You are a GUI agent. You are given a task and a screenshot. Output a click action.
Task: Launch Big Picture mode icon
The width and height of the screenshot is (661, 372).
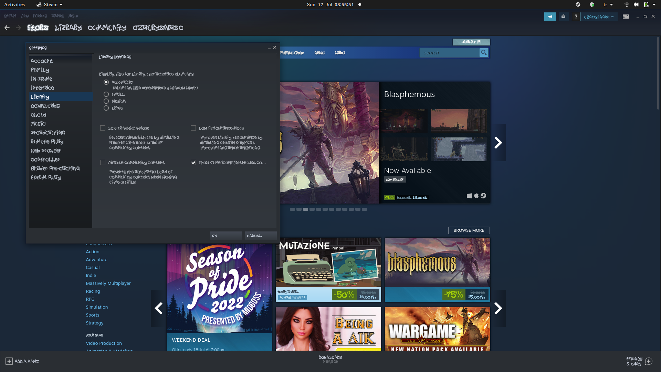(626, 17)
